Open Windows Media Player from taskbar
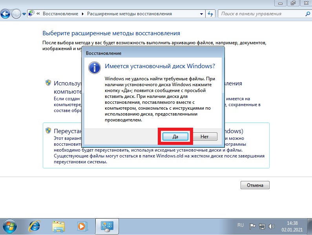 [x=82, y=226]
